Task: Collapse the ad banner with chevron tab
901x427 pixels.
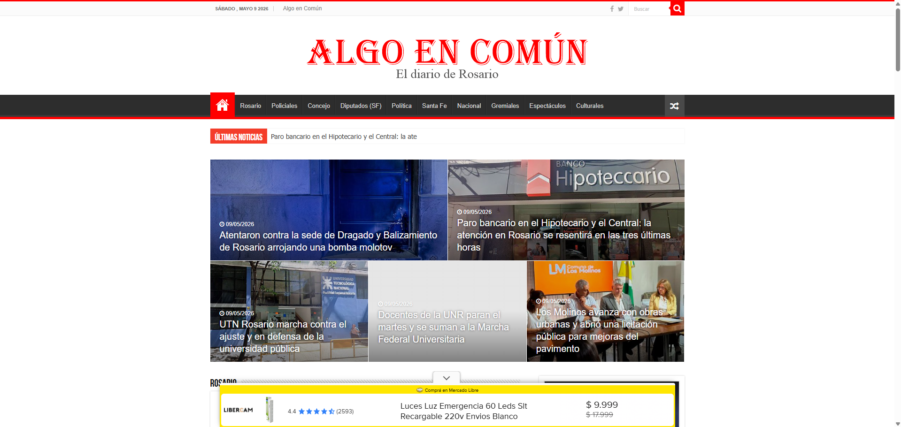Action: pos(447,378)
